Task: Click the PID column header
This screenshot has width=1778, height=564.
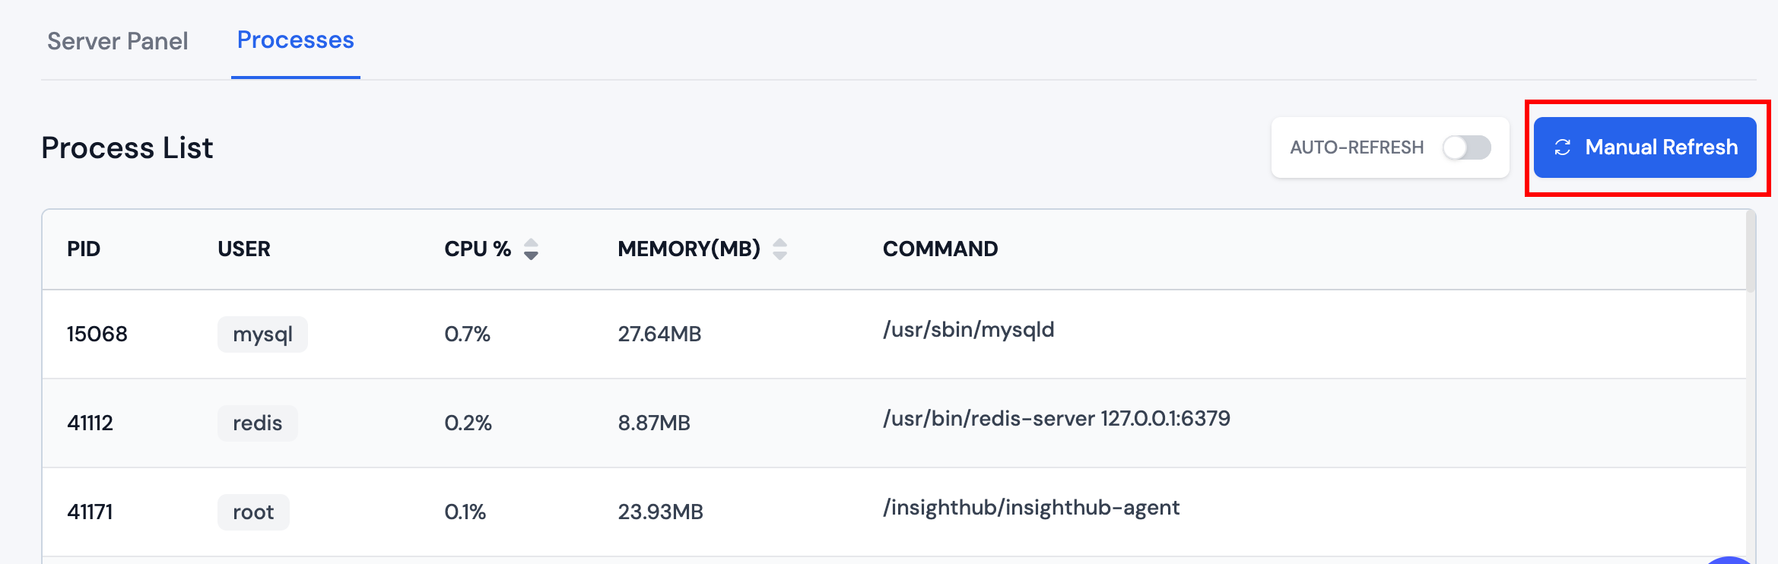Action: pos(84,249)
